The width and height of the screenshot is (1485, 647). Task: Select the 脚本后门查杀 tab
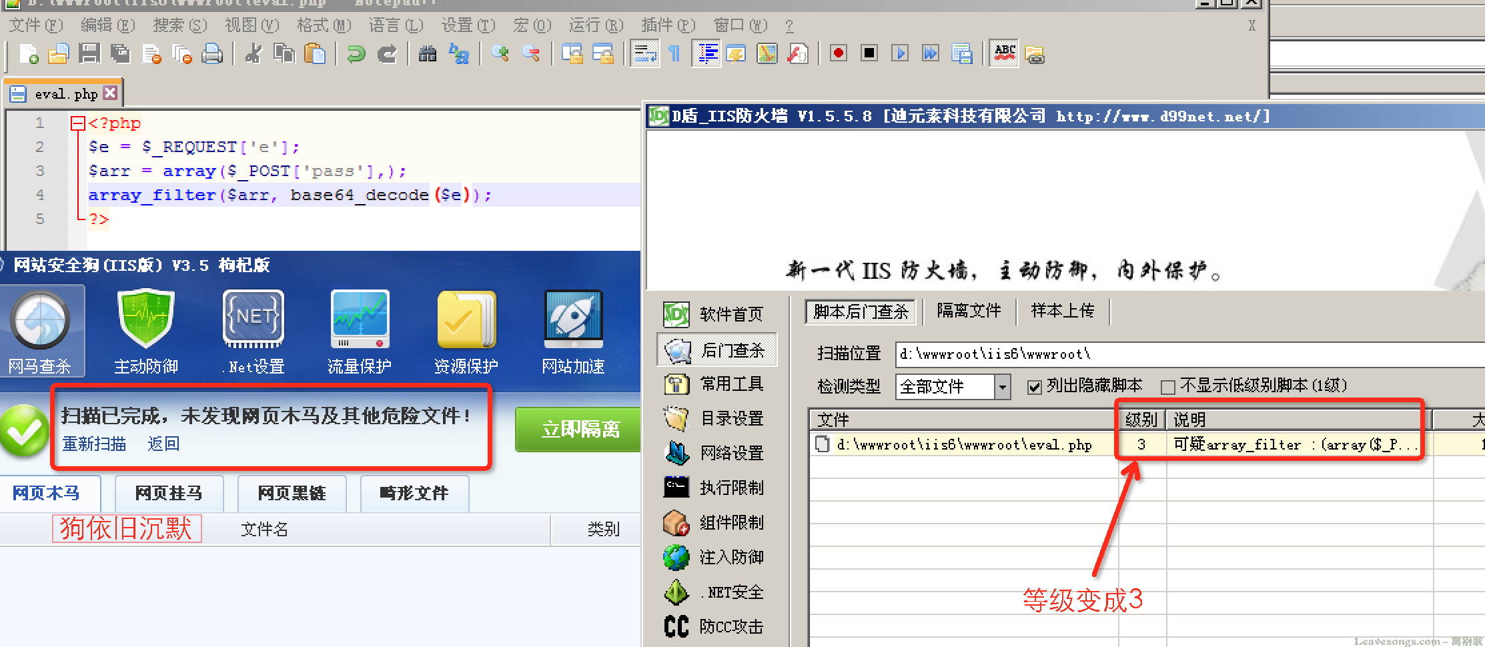[x=861, y=311]
